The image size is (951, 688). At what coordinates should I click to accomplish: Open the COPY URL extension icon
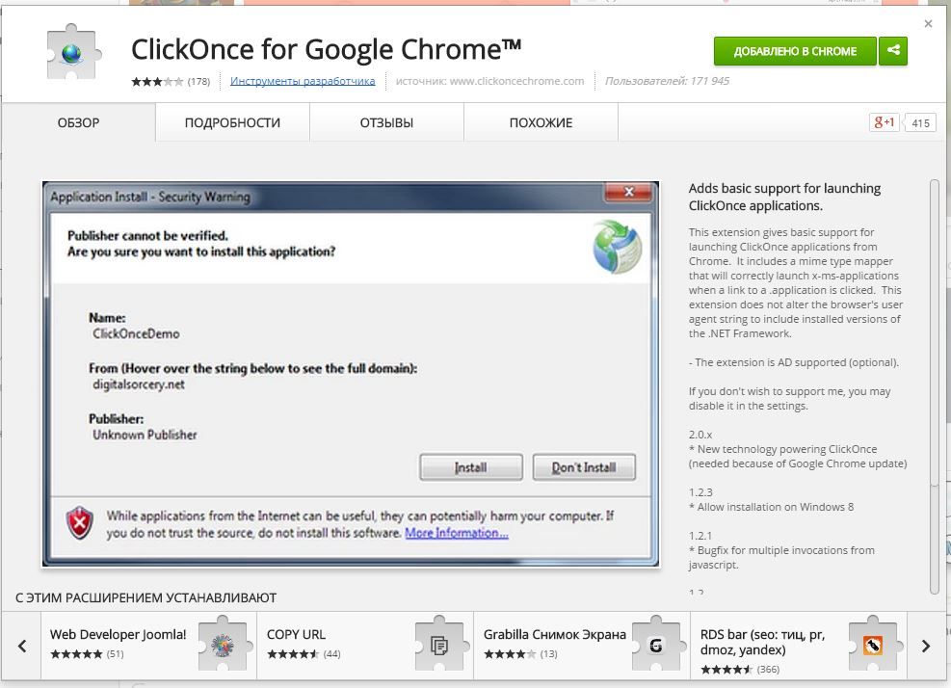click(x=439, y=645)
